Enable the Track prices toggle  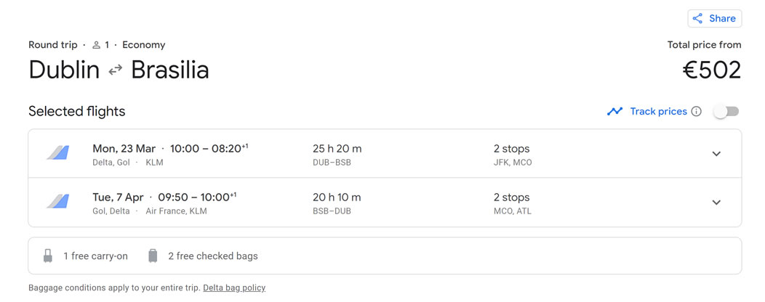pos(726,112)
